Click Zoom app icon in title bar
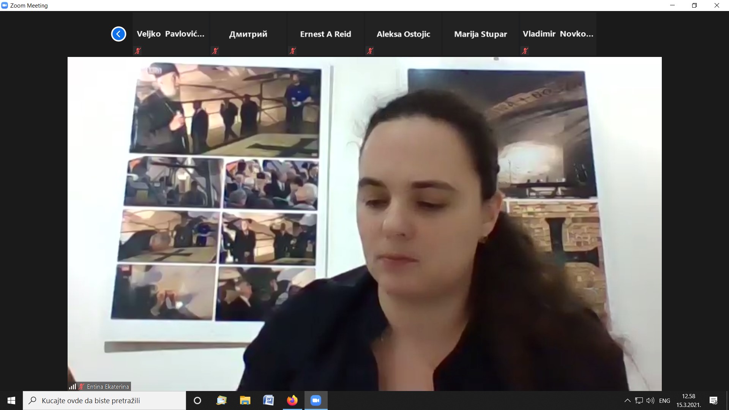729x410 pixels. (5, 5)
